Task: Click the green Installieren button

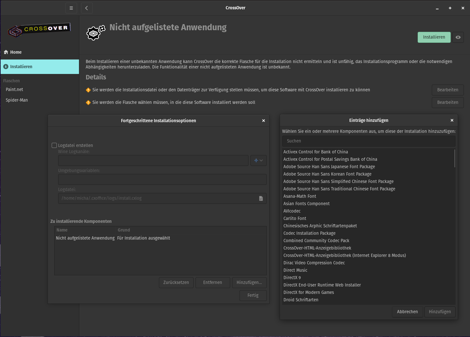Action: pyautogui.click(x=434, y=37)
